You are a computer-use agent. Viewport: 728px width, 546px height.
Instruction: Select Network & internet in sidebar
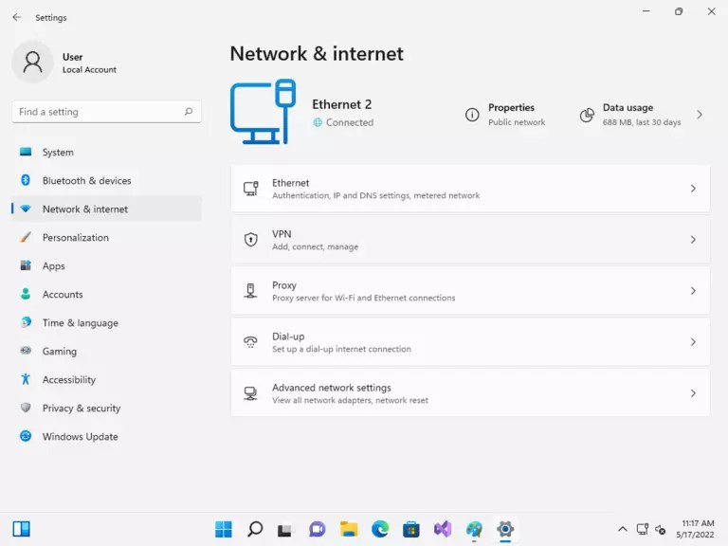[107, 209]
